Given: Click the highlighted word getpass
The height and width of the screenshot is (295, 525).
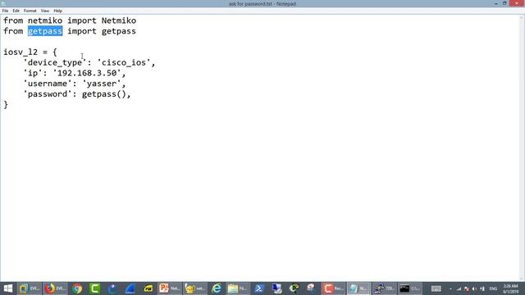Looking at the screenshot, I should tap(45, 31).
